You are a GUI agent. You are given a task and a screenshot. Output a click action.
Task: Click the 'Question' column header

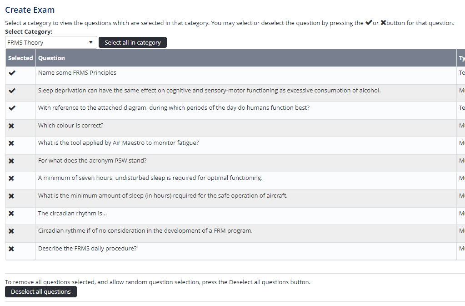tap(51, 58)
